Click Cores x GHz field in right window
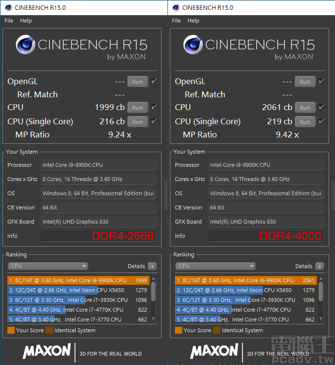 (x=265, y=179)
